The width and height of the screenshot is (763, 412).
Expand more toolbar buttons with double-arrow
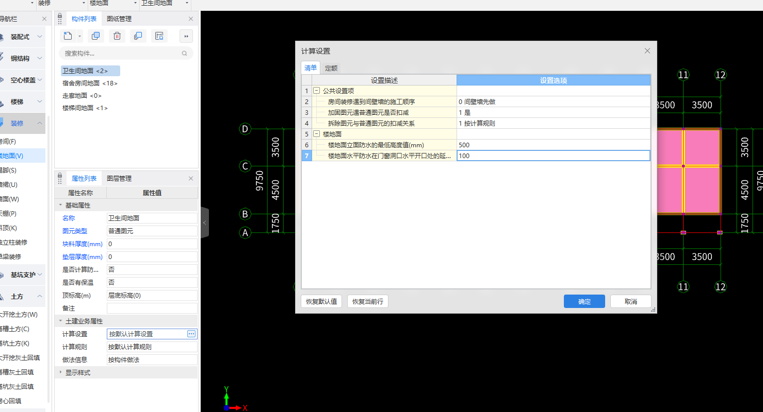click(186, 36)
